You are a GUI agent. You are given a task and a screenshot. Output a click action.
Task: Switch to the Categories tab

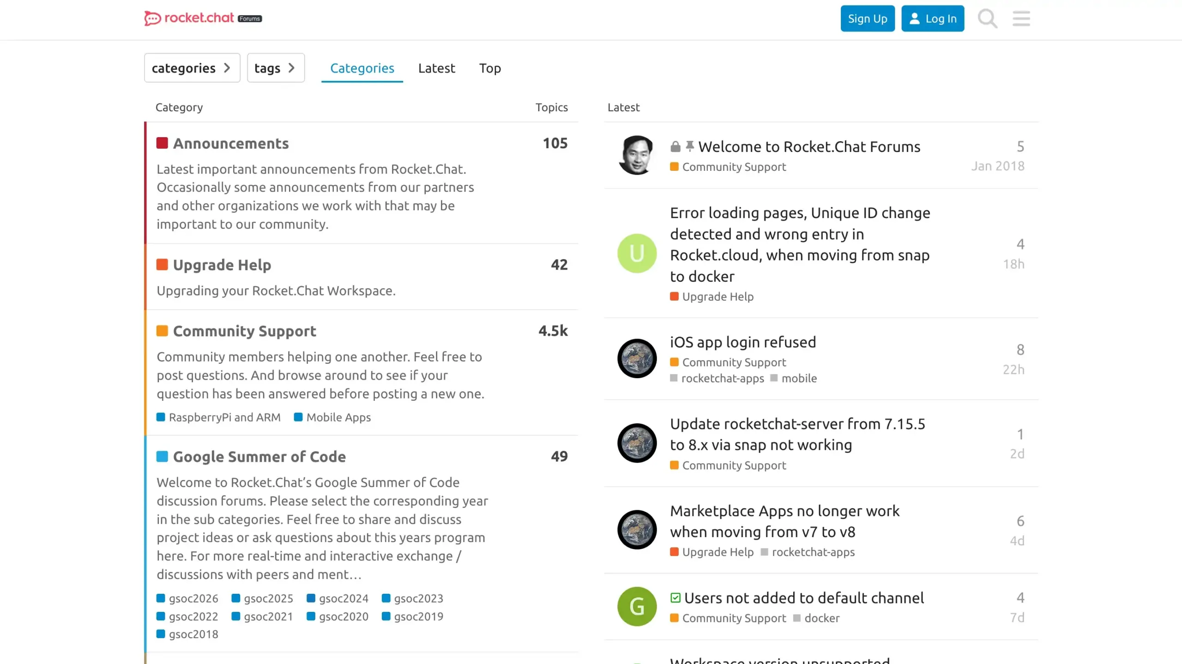[x=362, y=68]
